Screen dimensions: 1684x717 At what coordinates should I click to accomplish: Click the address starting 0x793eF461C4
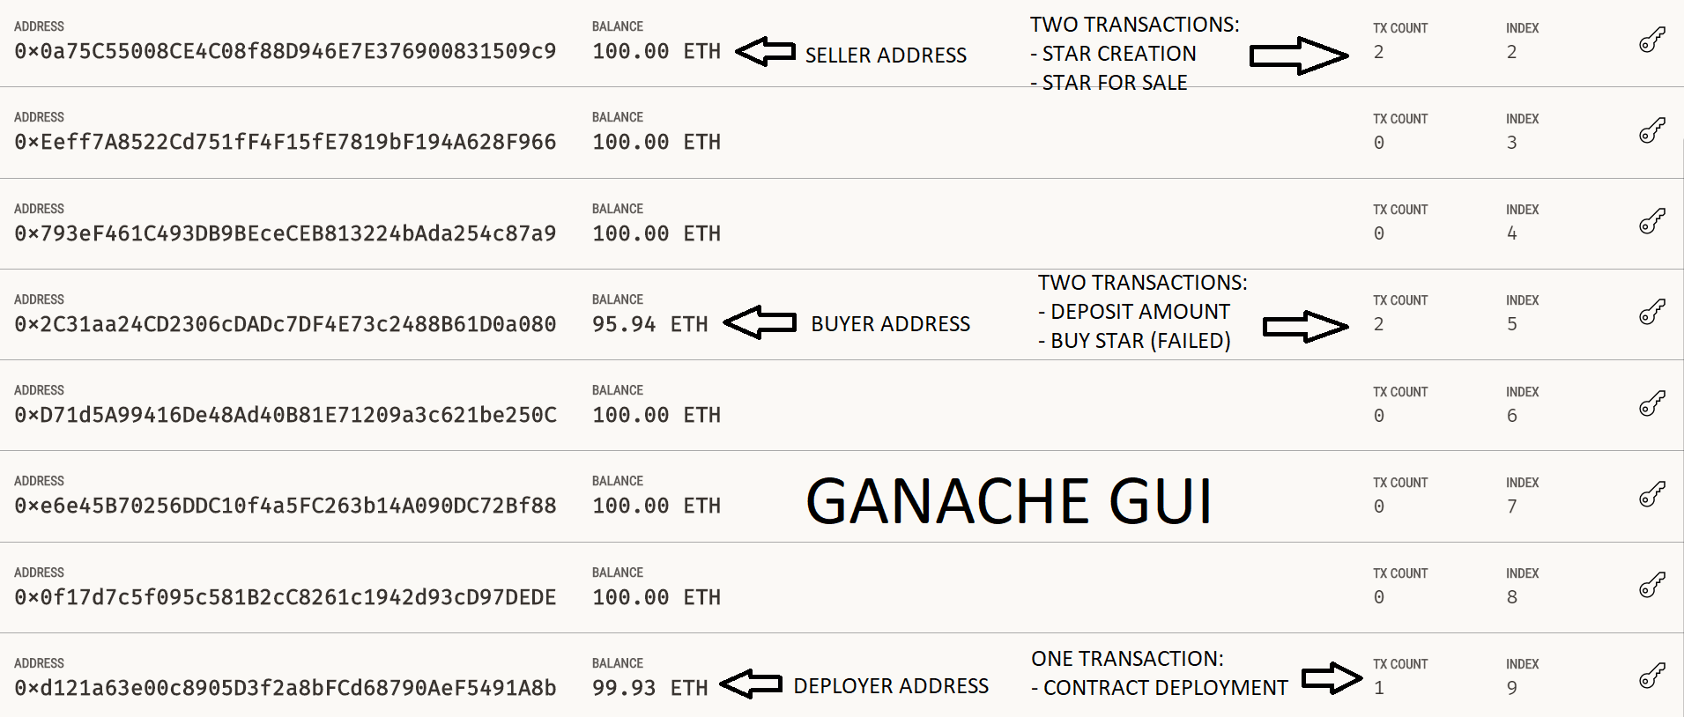coord(285,233)
